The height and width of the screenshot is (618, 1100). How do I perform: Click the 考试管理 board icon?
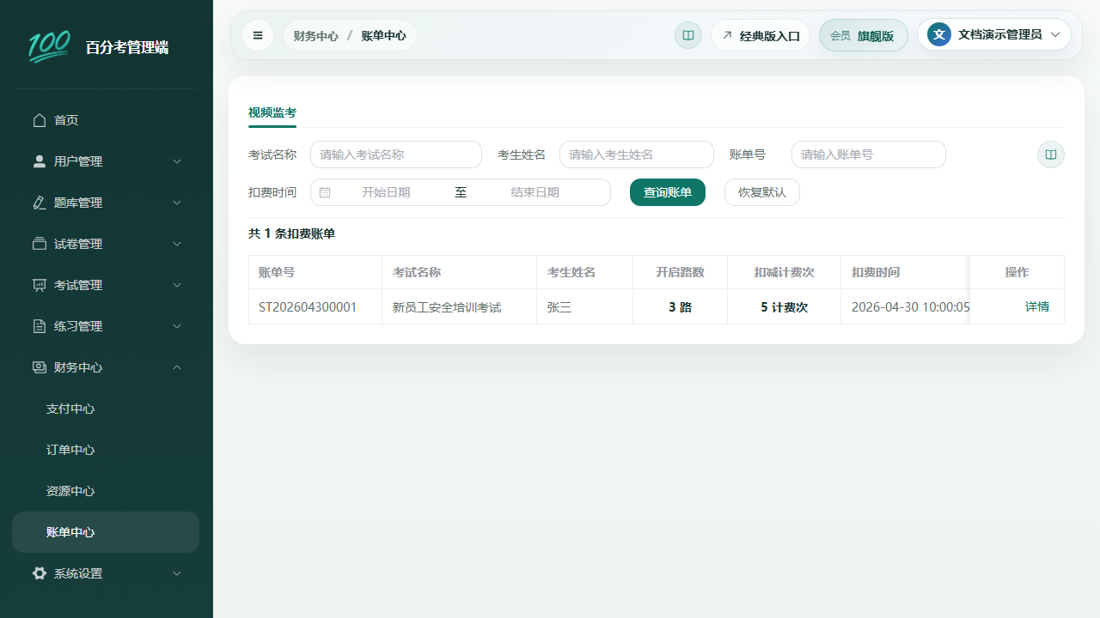[x=40, y=285]
